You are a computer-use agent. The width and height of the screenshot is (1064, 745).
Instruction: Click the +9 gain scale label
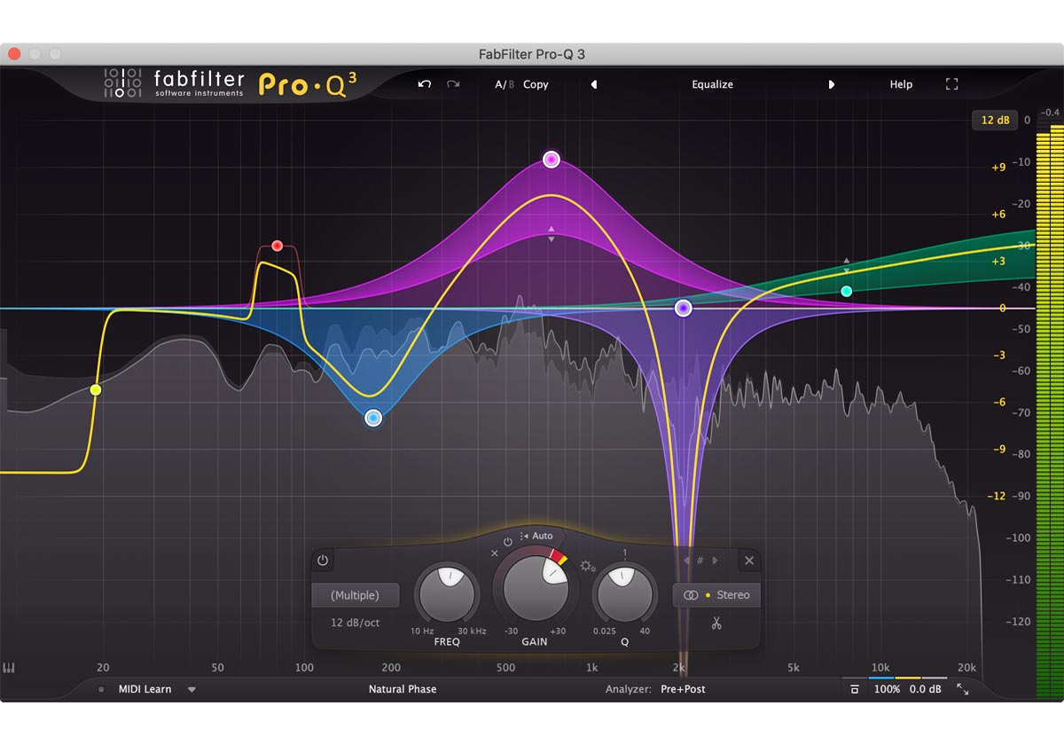997,168
